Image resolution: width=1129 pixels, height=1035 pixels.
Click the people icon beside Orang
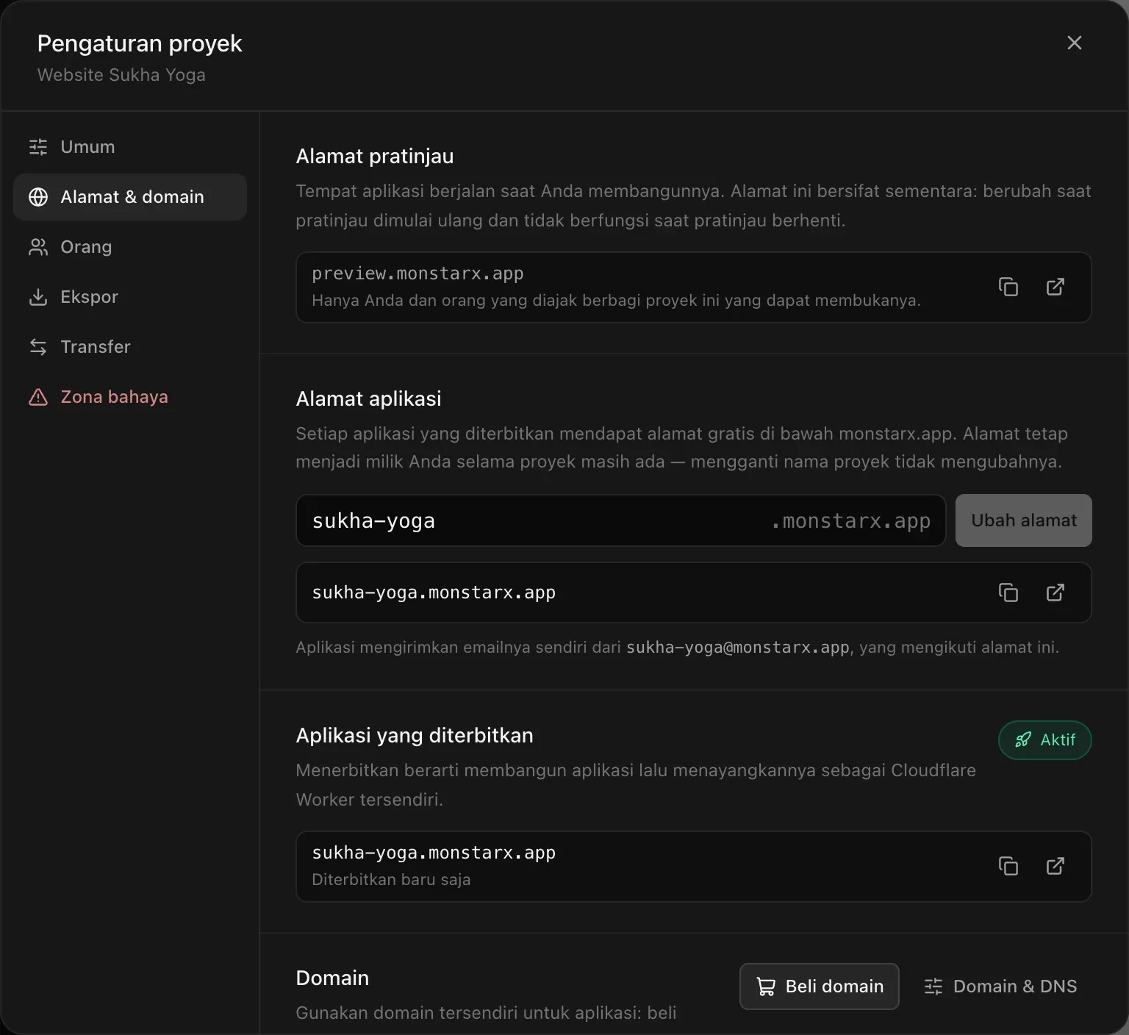coord(38,247)
